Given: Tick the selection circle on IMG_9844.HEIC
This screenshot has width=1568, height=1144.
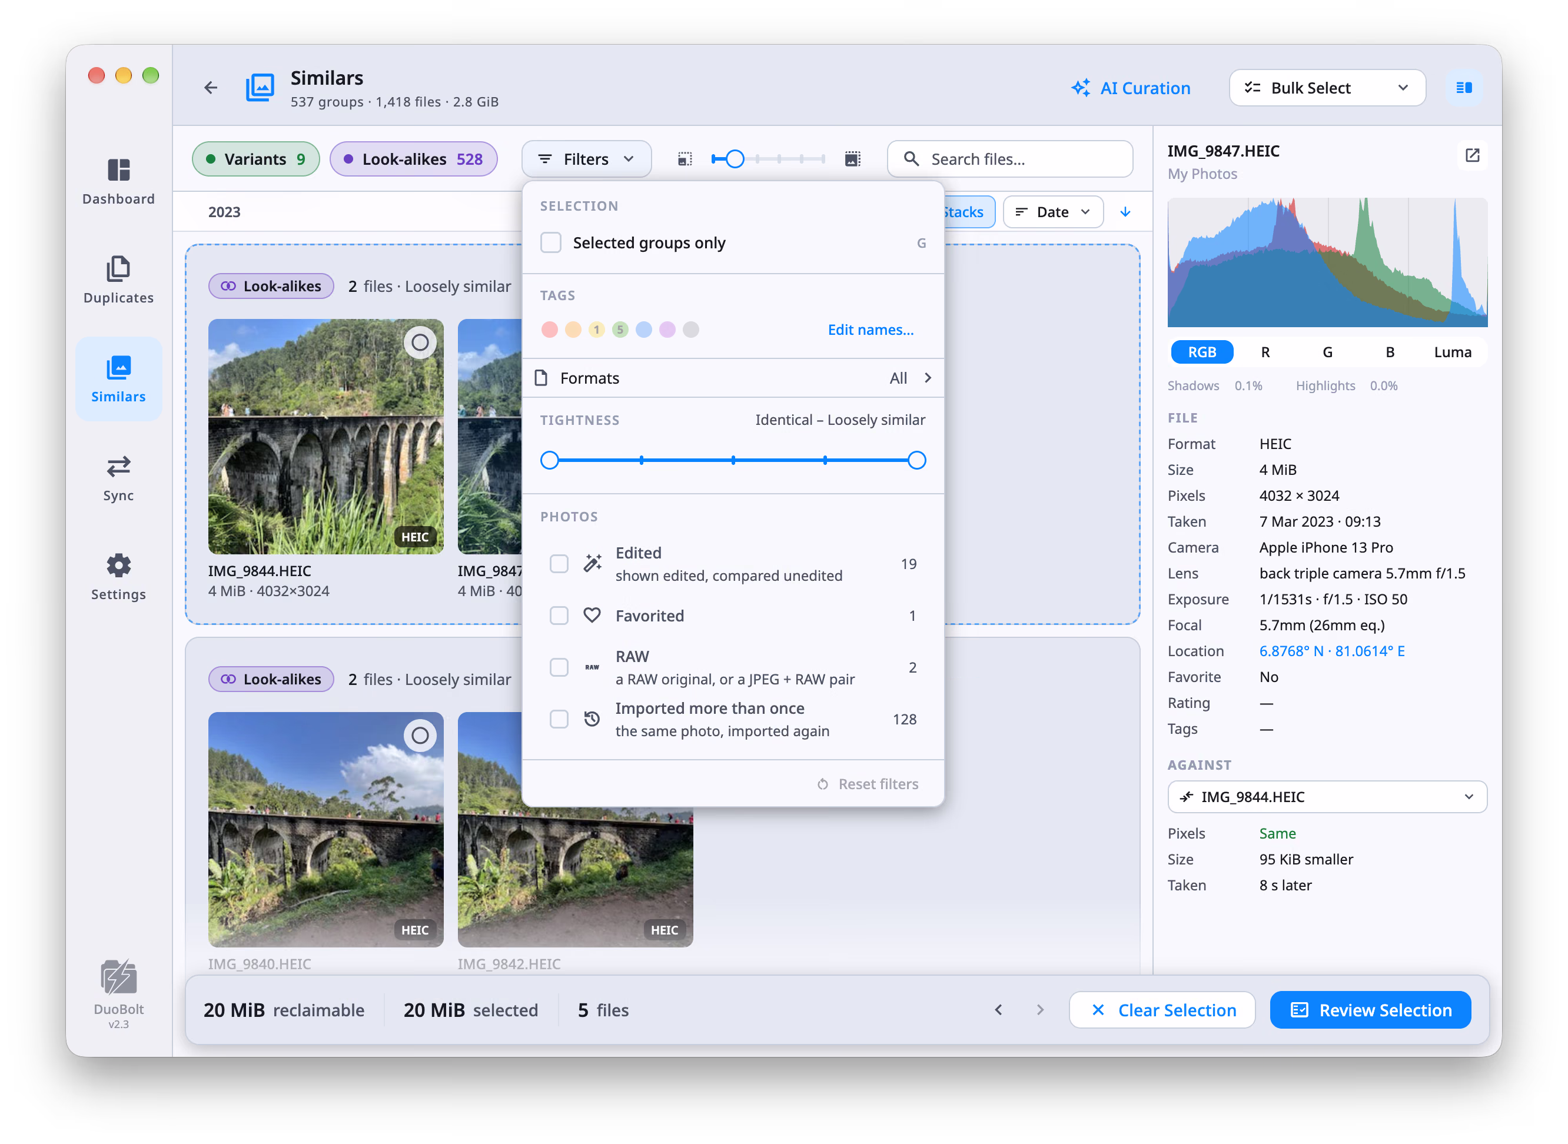Looking at the screenshot, I should pyautogui.click(x=420, y=342).
